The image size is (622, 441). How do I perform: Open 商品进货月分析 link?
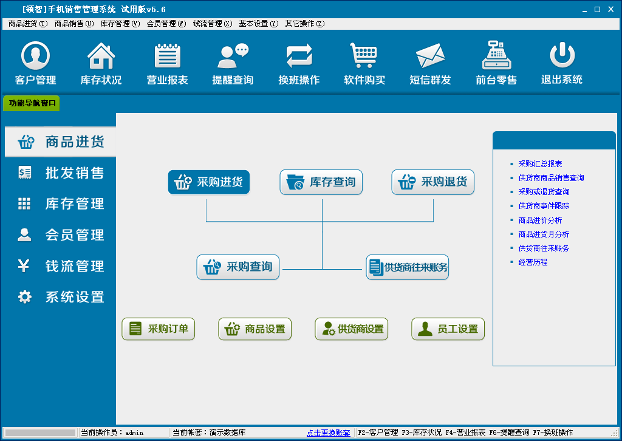tap(544, 234)
